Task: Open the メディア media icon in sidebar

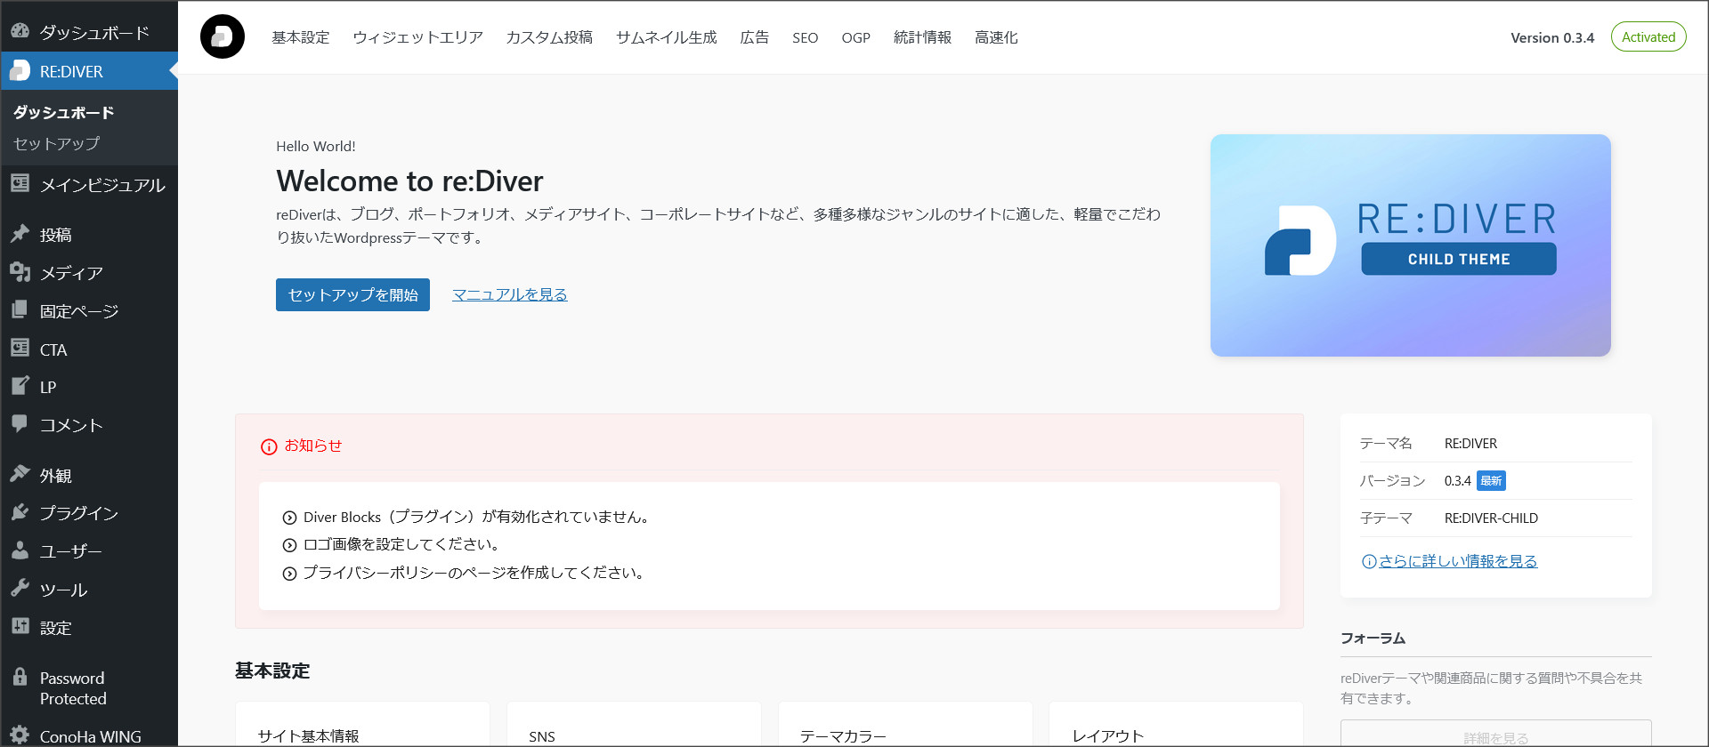Action: [20, 272]
